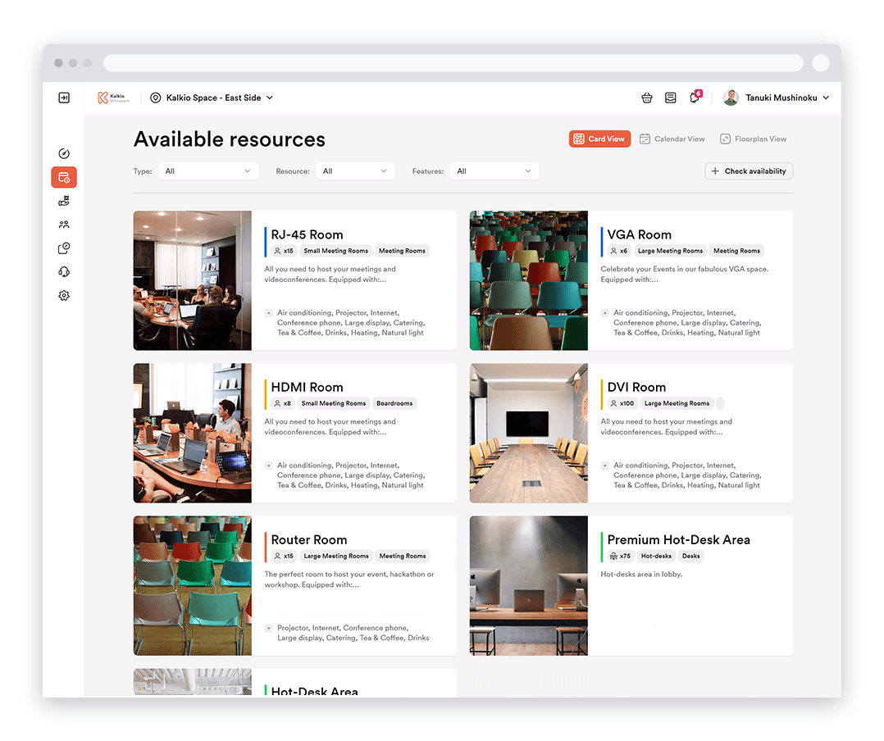Open the Kalkio Space - East Side location dropdown

point(212,98)
